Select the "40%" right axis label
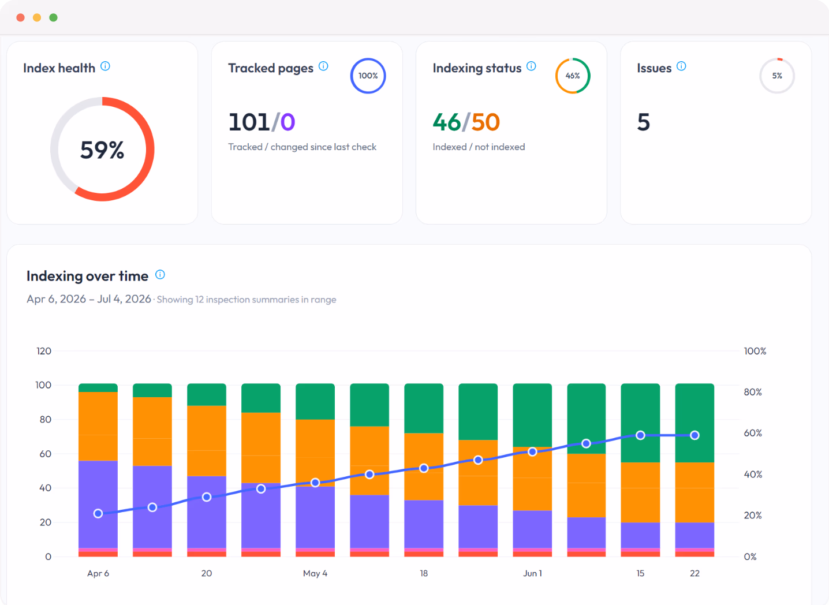 point(753,475)
